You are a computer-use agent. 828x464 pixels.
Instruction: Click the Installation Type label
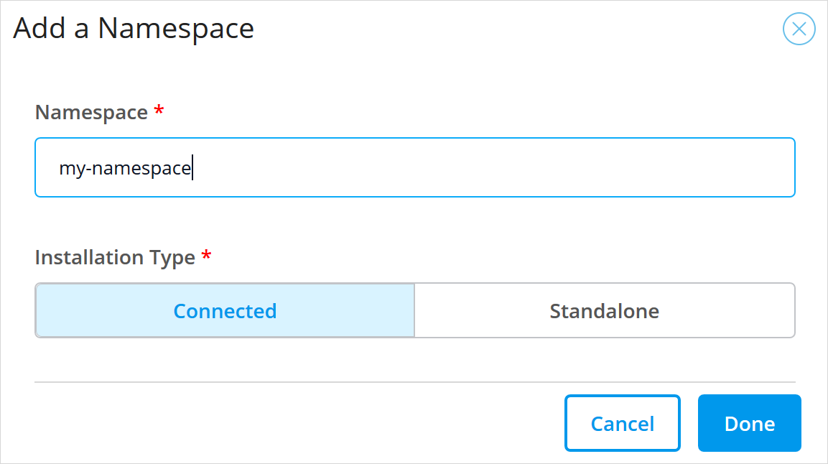point(115,257)
